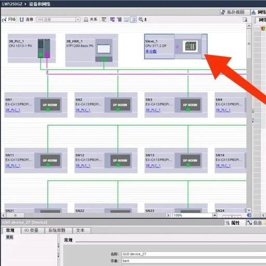This screenshot has height=266, width=266.
Task: Toggle the highlighted page-break toolbar icon
Action: coord(133,19)
